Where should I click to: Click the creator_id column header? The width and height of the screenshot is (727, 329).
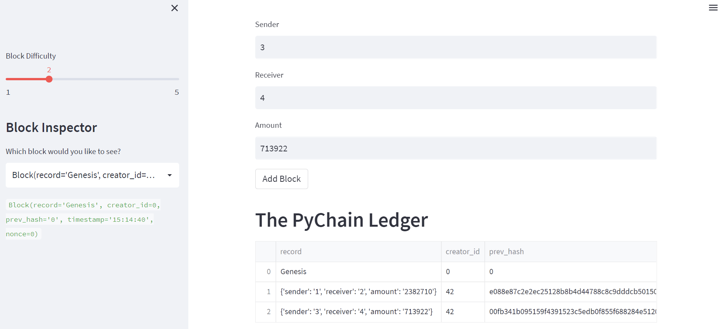click(463, 251)
